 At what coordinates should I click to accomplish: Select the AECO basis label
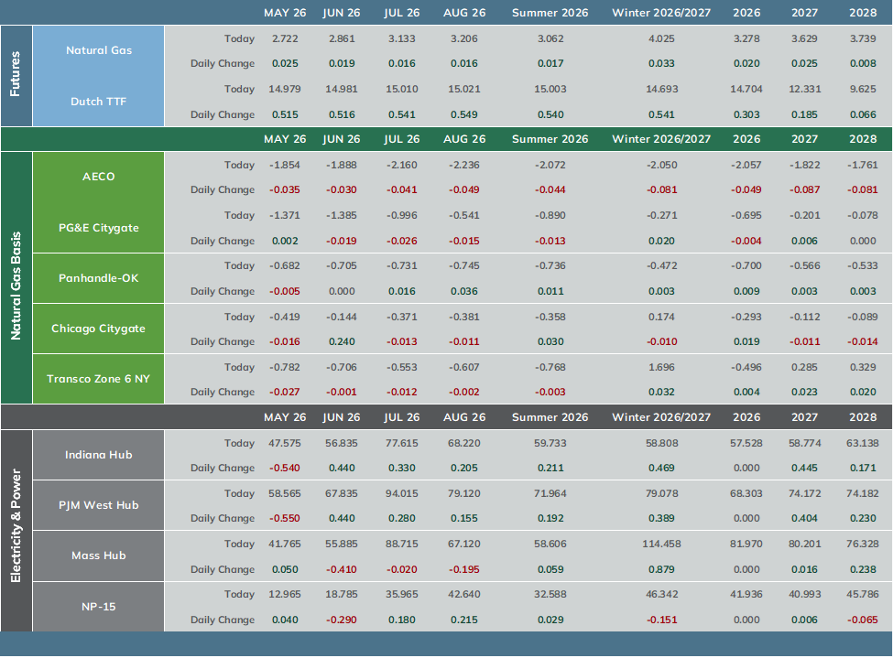click(x=99, y=177)
